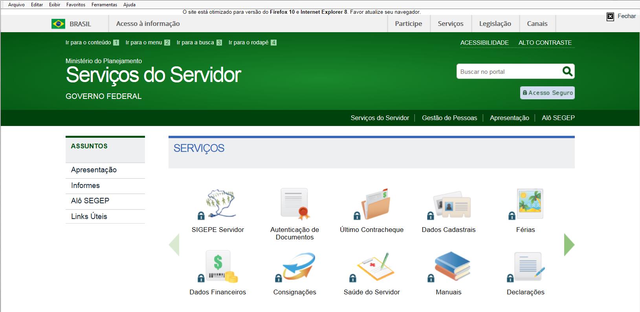Open the Canais tab
The image size is (640, 312).
tap(537, 24)
